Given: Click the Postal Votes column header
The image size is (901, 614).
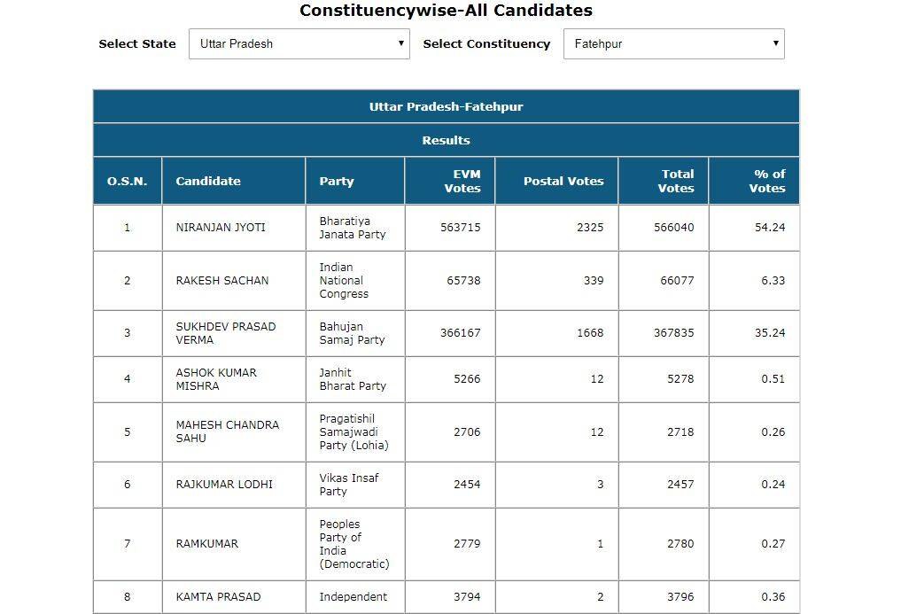Looking at the screenshot, I should click(563, 181).
